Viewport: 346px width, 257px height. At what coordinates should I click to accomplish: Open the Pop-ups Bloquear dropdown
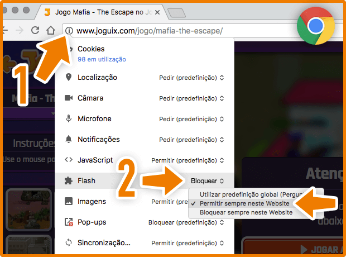(x=186, y=222)
